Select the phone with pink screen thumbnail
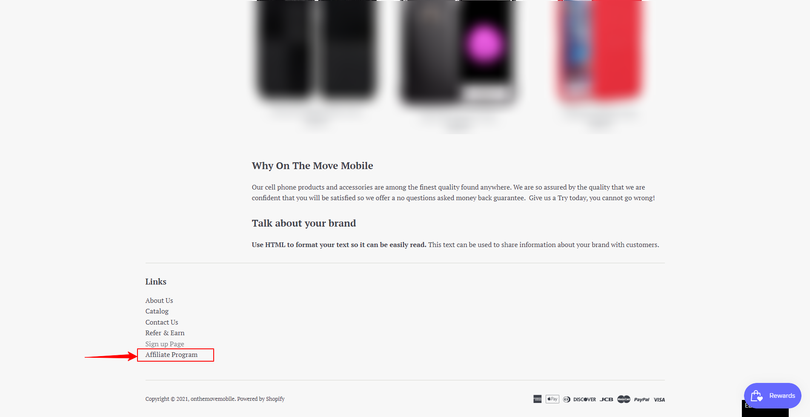This screenshot has height=417, width=810. (458, 51)
